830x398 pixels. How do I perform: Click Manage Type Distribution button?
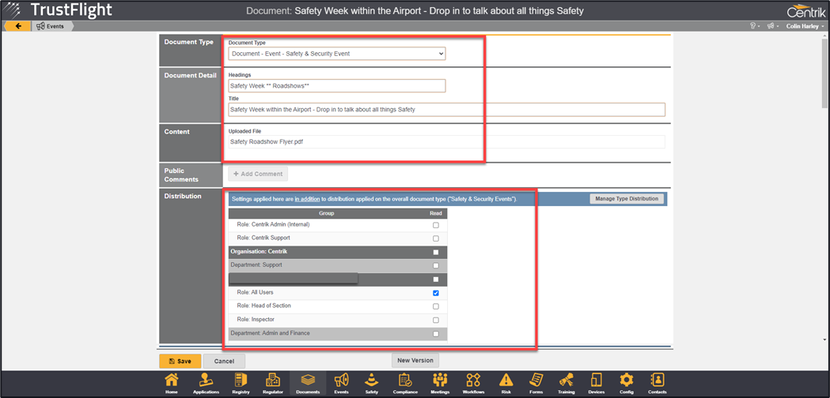click(627, 199)
